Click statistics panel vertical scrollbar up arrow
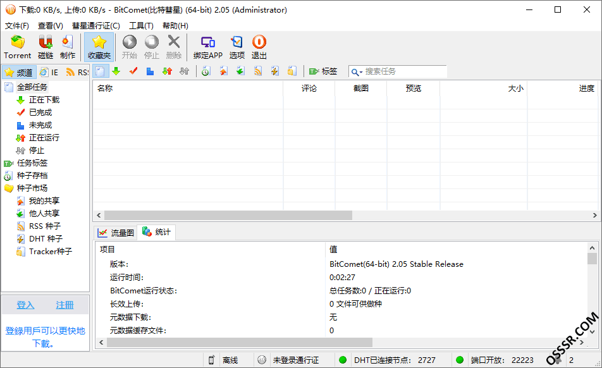The height and width of the screenshot is (368, 602). 592,248
